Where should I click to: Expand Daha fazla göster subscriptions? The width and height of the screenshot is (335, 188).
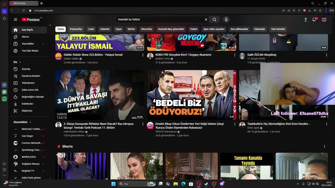click(29, 178)
